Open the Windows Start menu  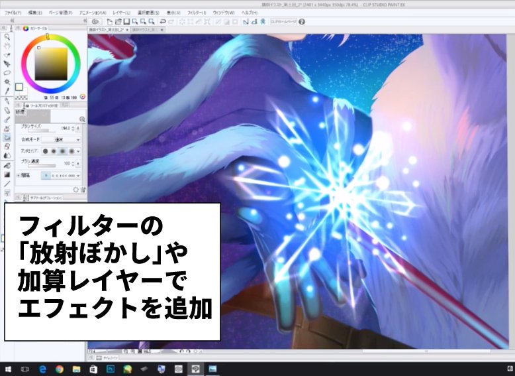coord(8,369)
